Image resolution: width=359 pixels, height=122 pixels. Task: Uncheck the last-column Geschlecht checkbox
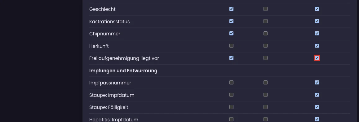pyautogui.click(x=317, y=9)
